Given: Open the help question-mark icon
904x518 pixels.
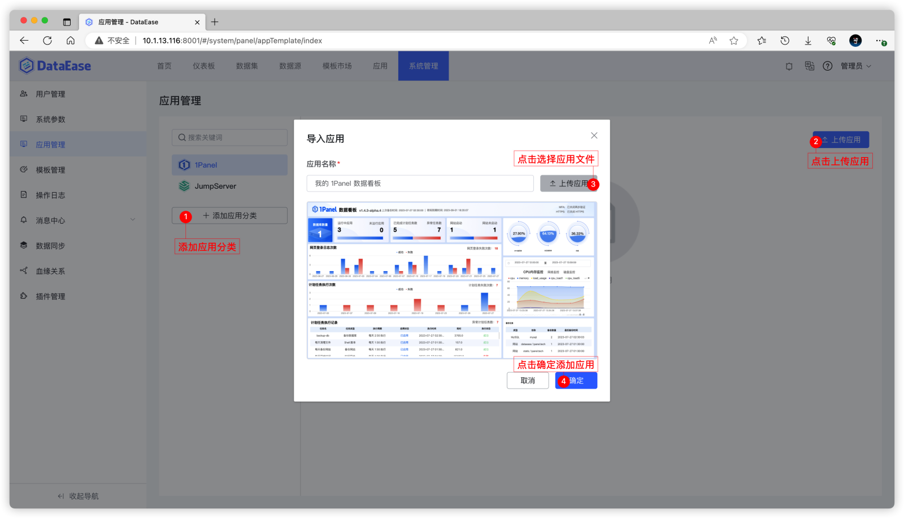Looking at the screenshot, I should tap(828, 66).
